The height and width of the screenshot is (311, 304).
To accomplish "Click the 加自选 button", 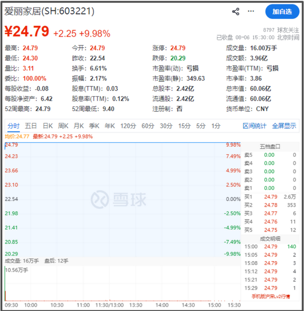I will 282,12.
